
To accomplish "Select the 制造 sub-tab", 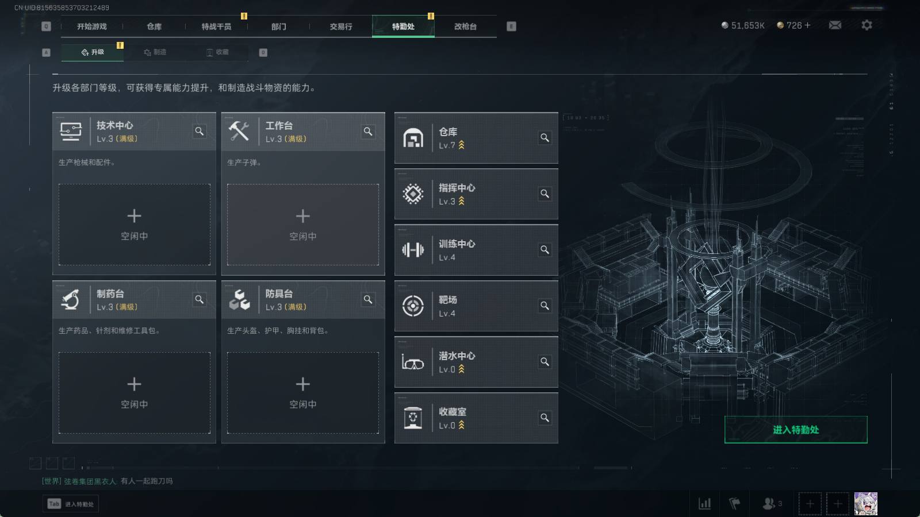I will (x=155, y=52).
